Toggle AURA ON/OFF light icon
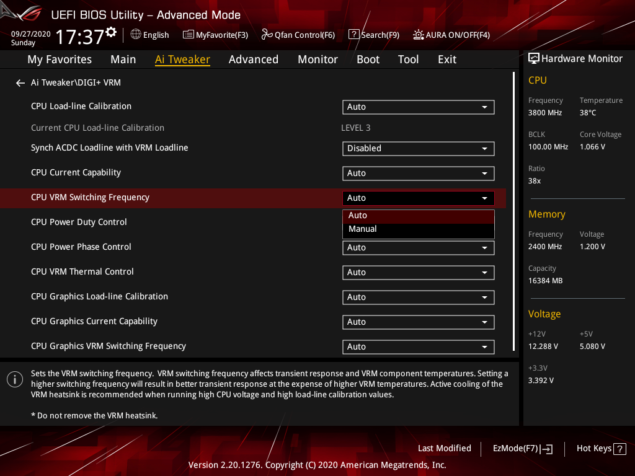Screen dimensions: 635x476 click(x=419, y=35)
